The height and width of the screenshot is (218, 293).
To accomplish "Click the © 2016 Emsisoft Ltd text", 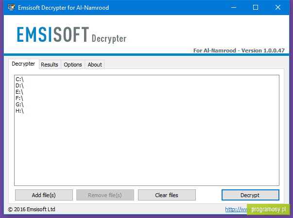I will (32, 209).
